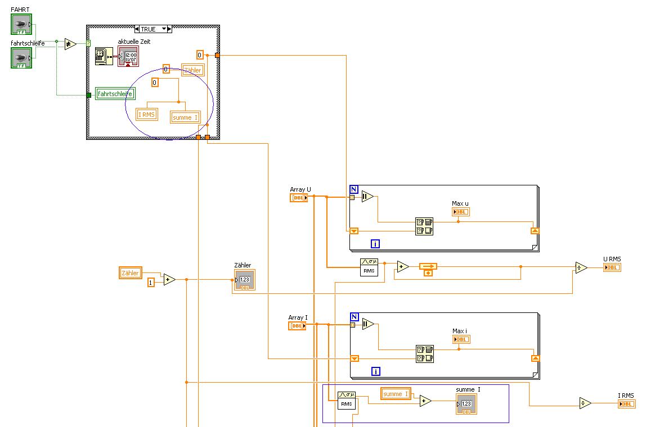Click the Array U DBL terminal
664x427 pixels.
pyautogui.click(x=299, y=198)
